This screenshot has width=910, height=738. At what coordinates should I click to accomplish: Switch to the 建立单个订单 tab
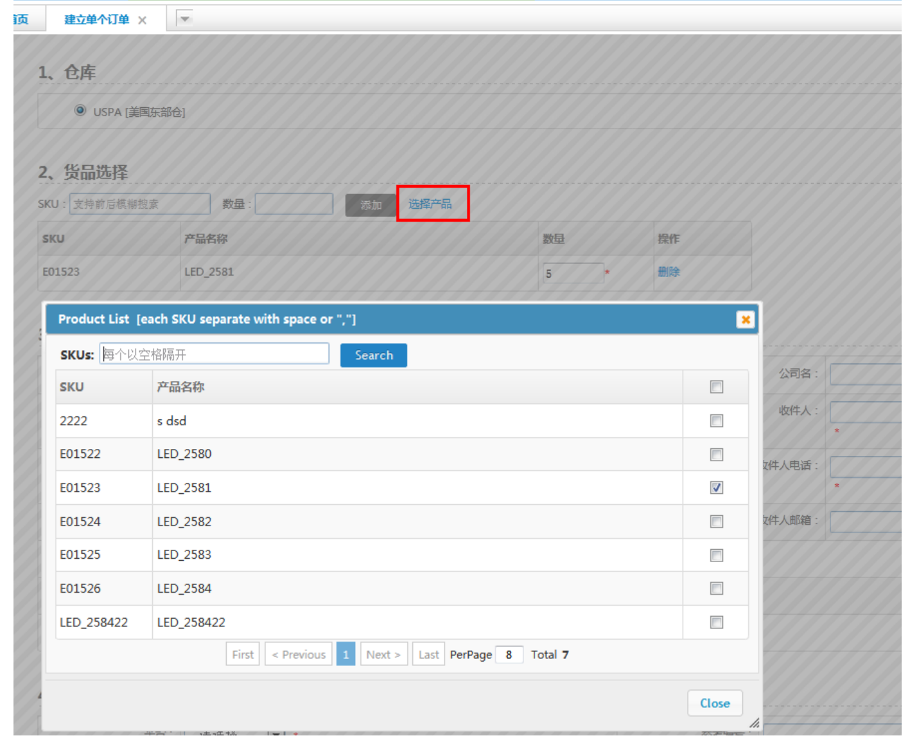pos(96,20)
